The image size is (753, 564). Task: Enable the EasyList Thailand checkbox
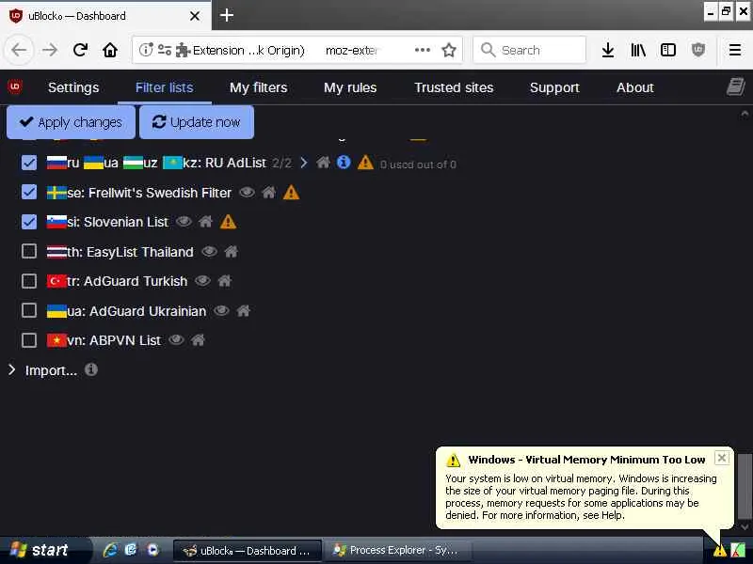pos(29,251)
